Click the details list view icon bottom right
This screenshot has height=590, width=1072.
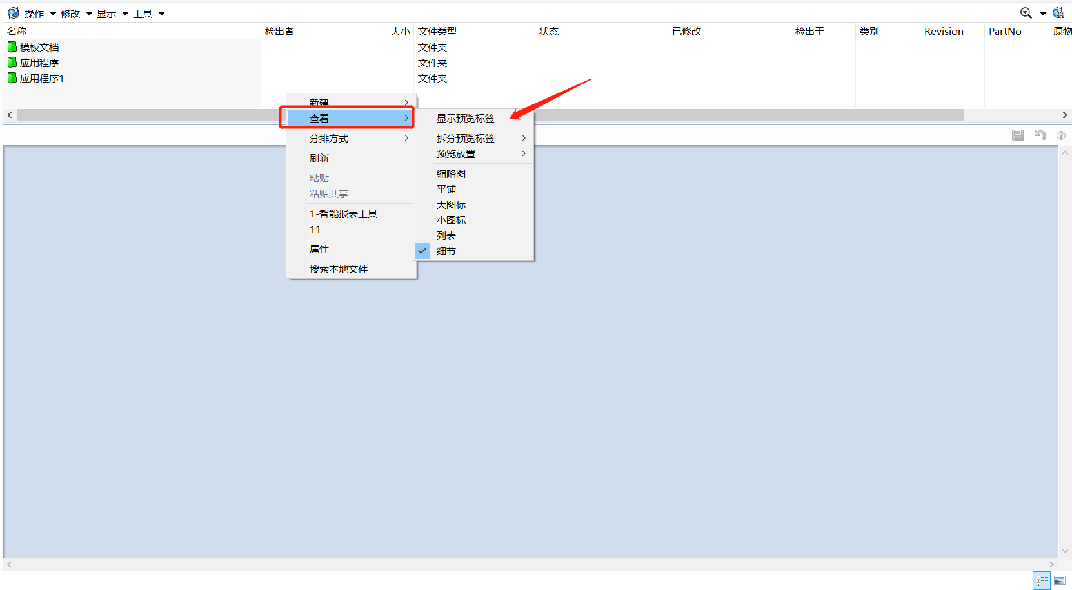[1042, 580]
